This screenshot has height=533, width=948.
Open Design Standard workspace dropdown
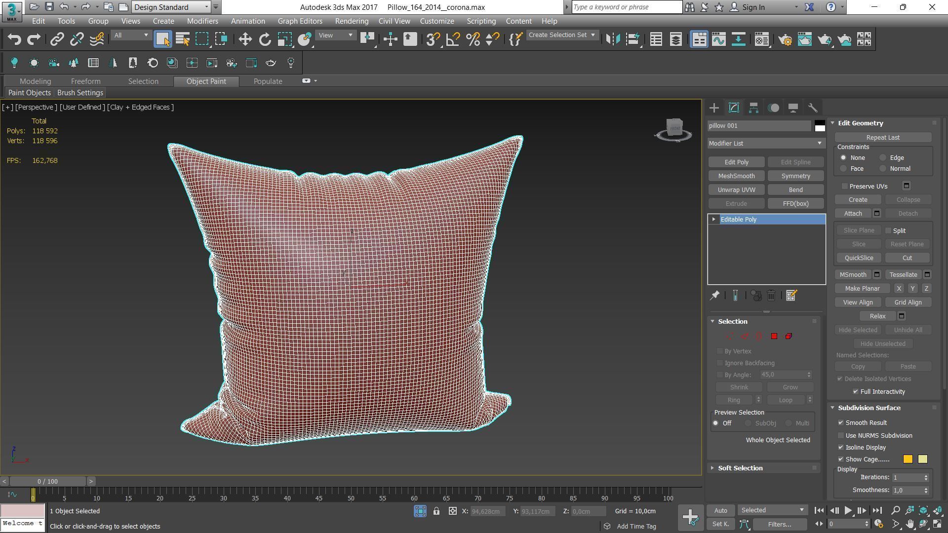(171, 7)
